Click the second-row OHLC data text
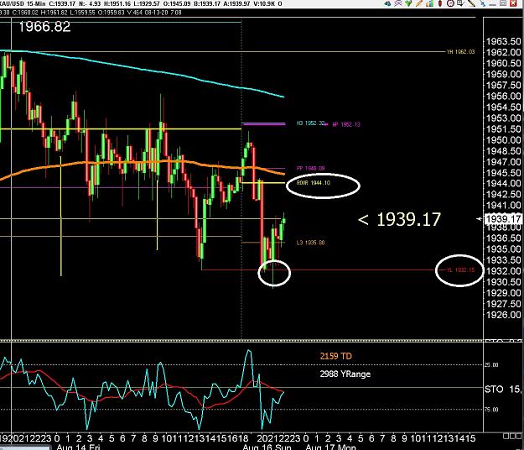524x450 pixels. [91, 13]
